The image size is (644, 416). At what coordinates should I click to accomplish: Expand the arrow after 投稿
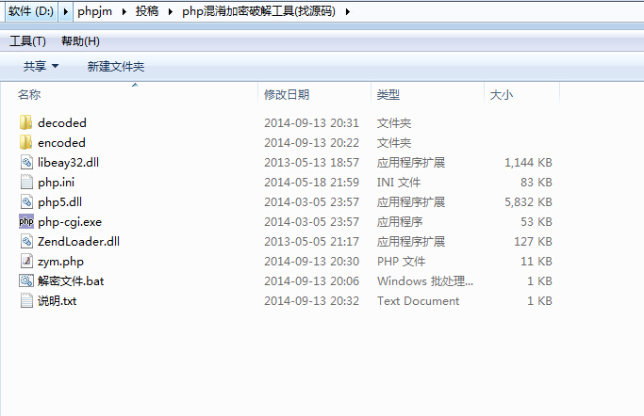[x=171, y=11]
